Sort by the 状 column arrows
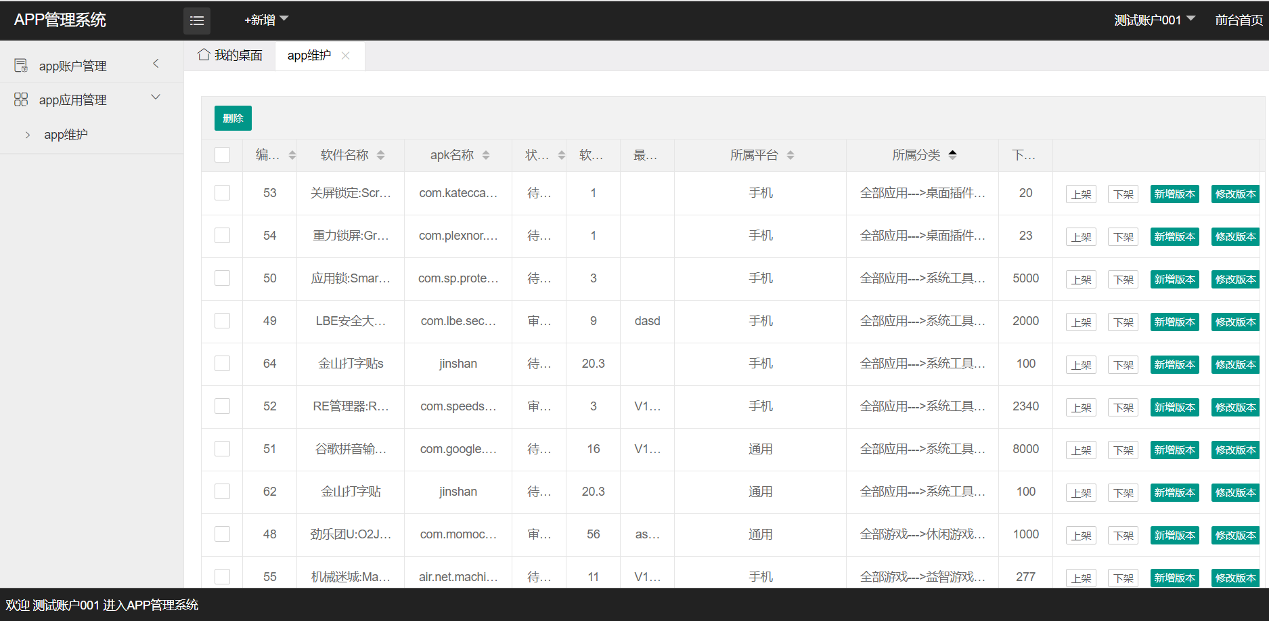Viewport: 1269px width, 621px height. 562,155
